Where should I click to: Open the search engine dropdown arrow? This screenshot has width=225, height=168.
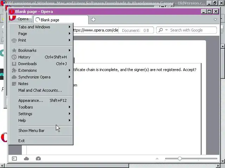tap(166, 30)
